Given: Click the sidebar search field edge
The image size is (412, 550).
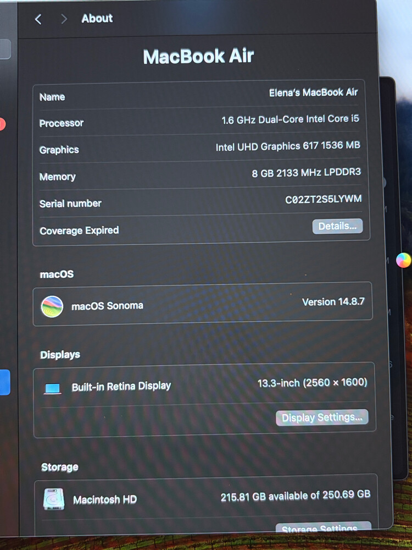Looking at the screenshot, I should [x=5, y=49].
